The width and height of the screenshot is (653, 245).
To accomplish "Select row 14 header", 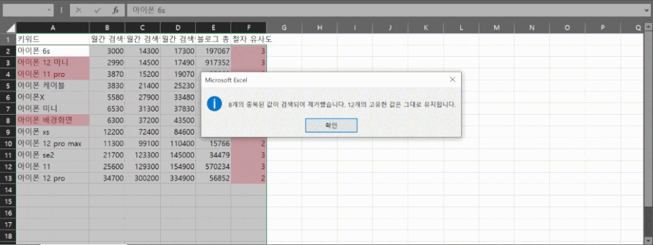I will [8, 190].
